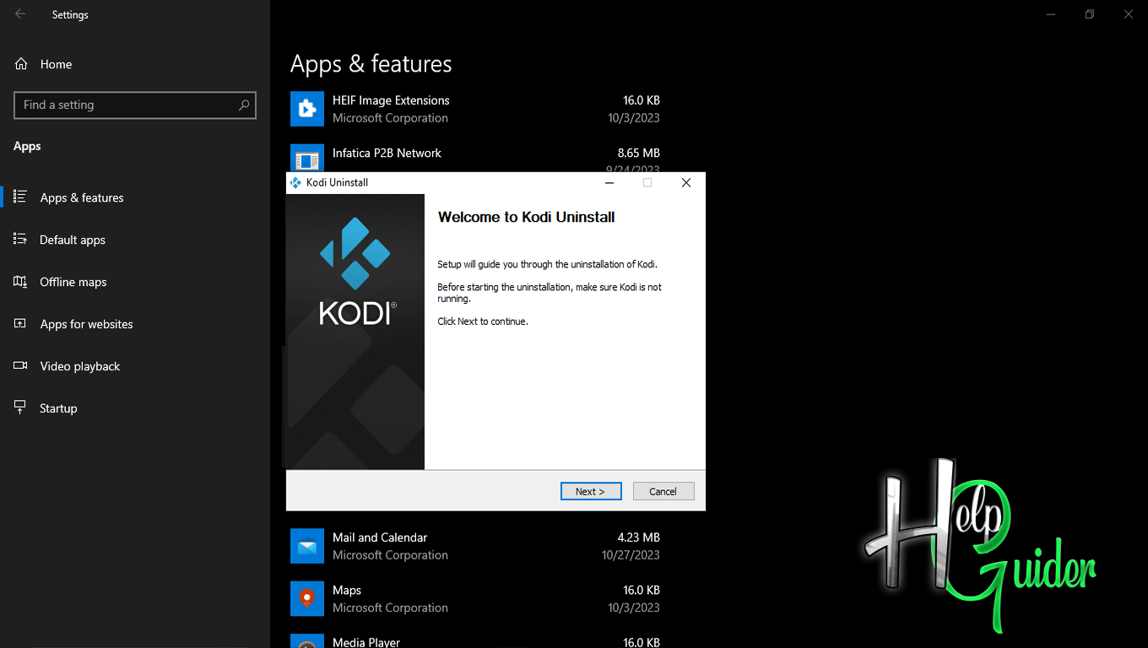This screenshot has height=648, width=1148.
Task: Click the Home house icon
Action: coord(21,64)
